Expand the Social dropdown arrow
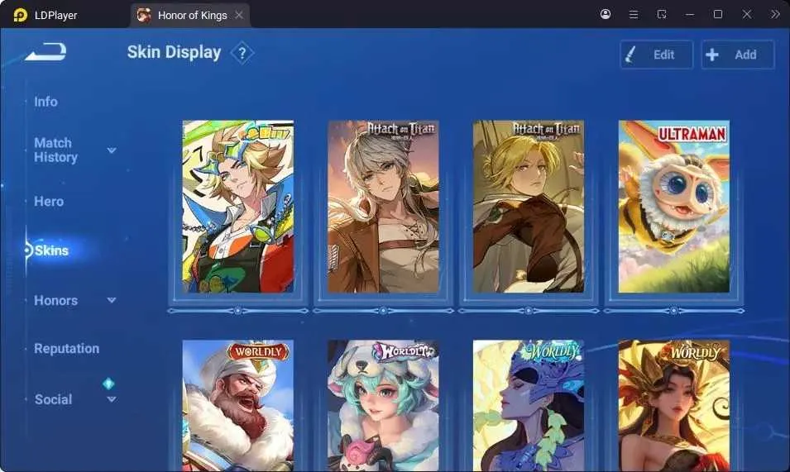The height and width of the screenshot is (472, 790). pyautogui.click(x=112, y=399)
